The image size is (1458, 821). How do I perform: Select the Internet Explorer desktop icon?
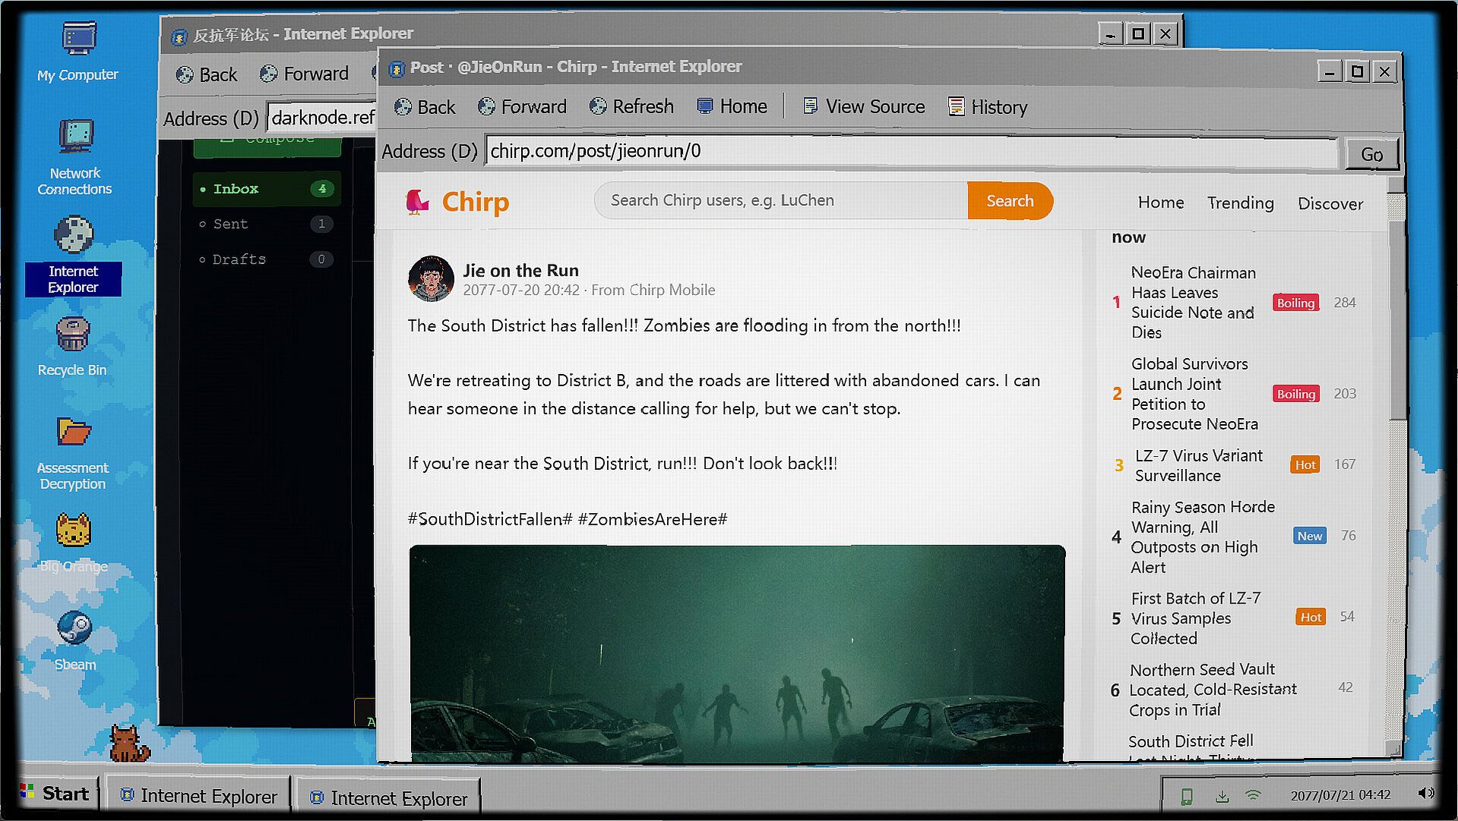pos(74,255)
